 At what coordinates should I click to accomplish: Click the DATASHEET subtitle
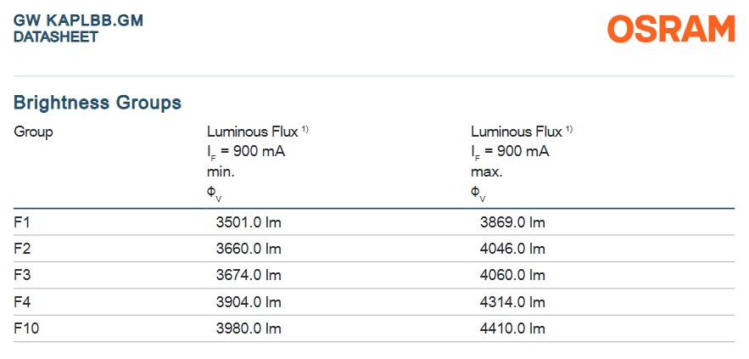(x=56, y=36)
